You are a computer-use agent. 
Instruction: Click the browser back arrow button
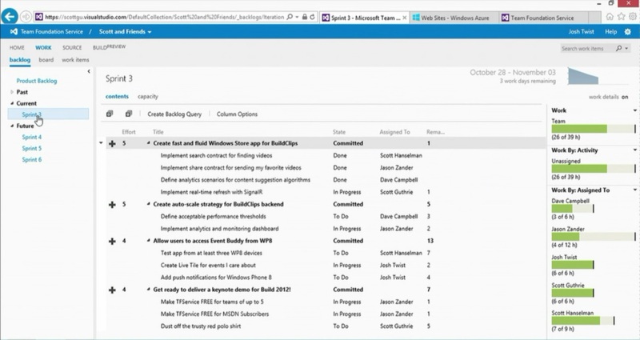pyautogui.click(x=10, y=17)
